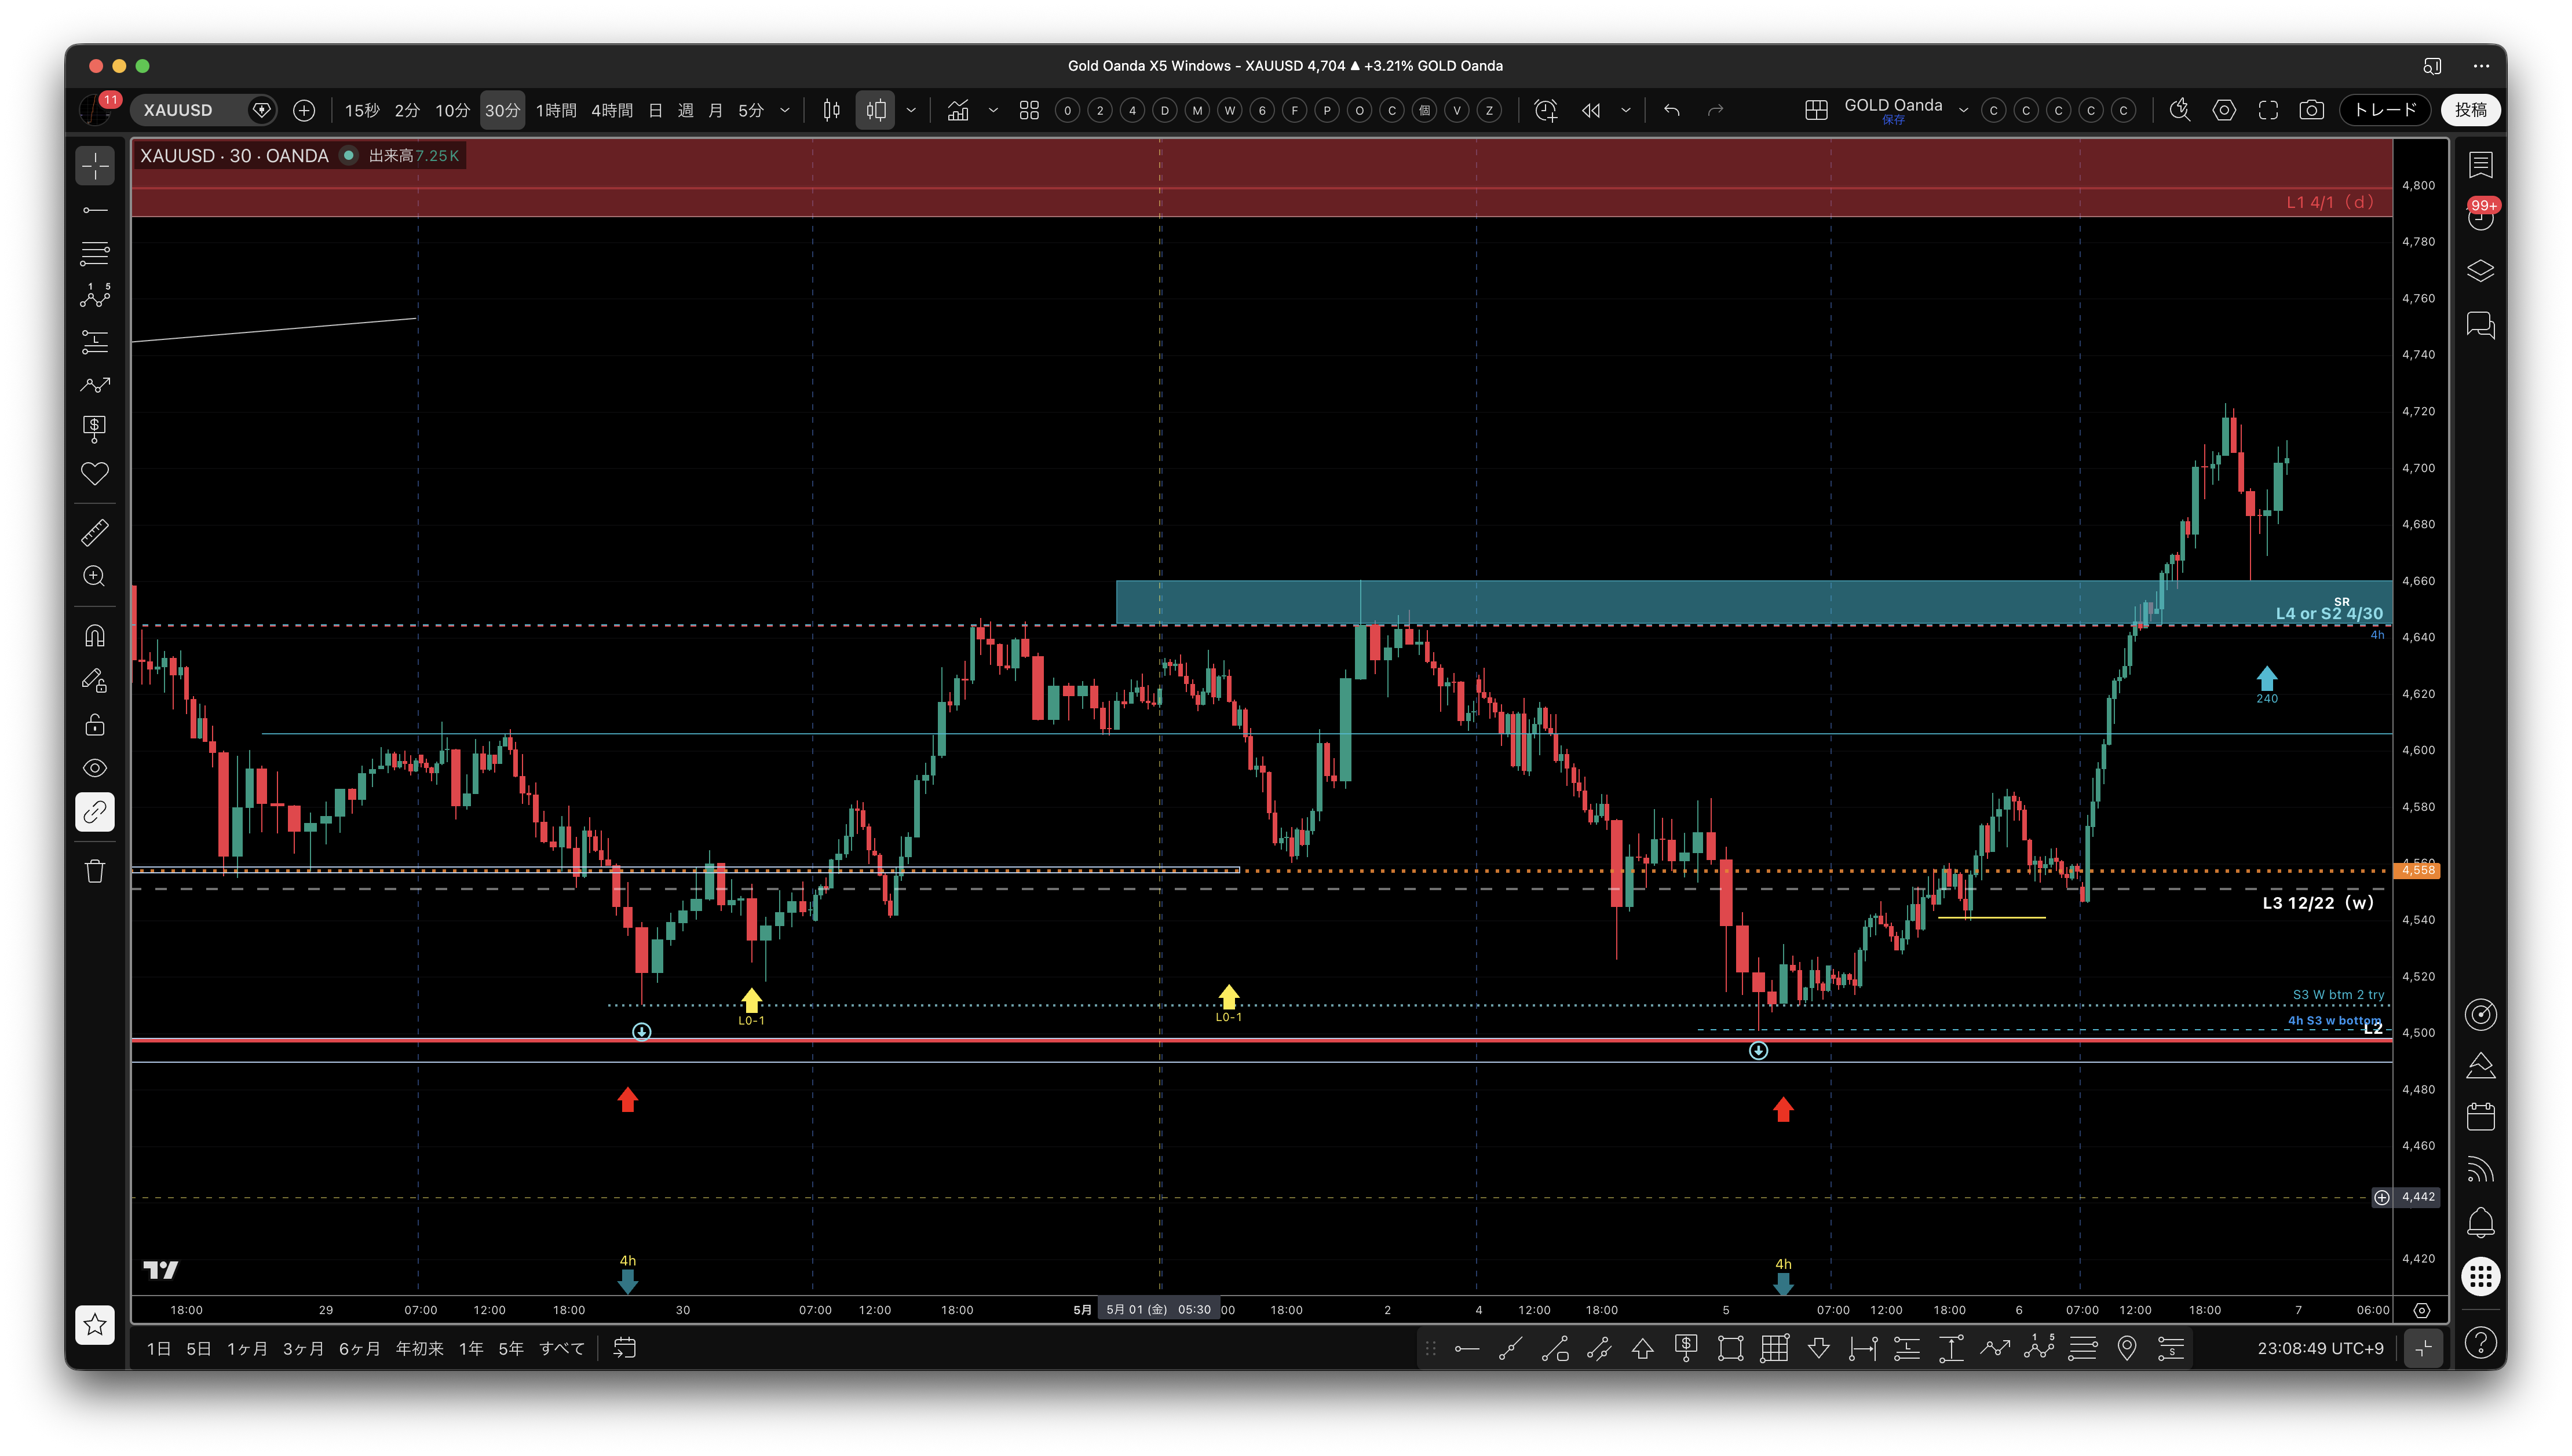This screenshot has height=1456, width=2572.
Task: Open the time axis settings gear
Action: coord(2422,1310)
